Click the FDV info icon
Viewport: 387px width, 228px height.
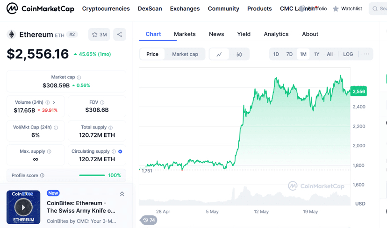[x=102, y=102]
